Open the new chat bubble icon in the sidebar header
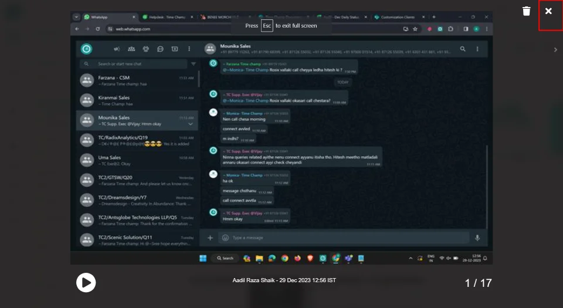Screen dimensions: 563x308 tap(160, 49)
